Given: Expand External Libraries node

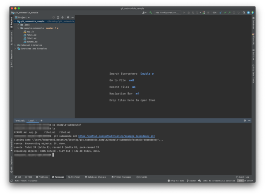Looking at the screenshot, I should (15, 45).
